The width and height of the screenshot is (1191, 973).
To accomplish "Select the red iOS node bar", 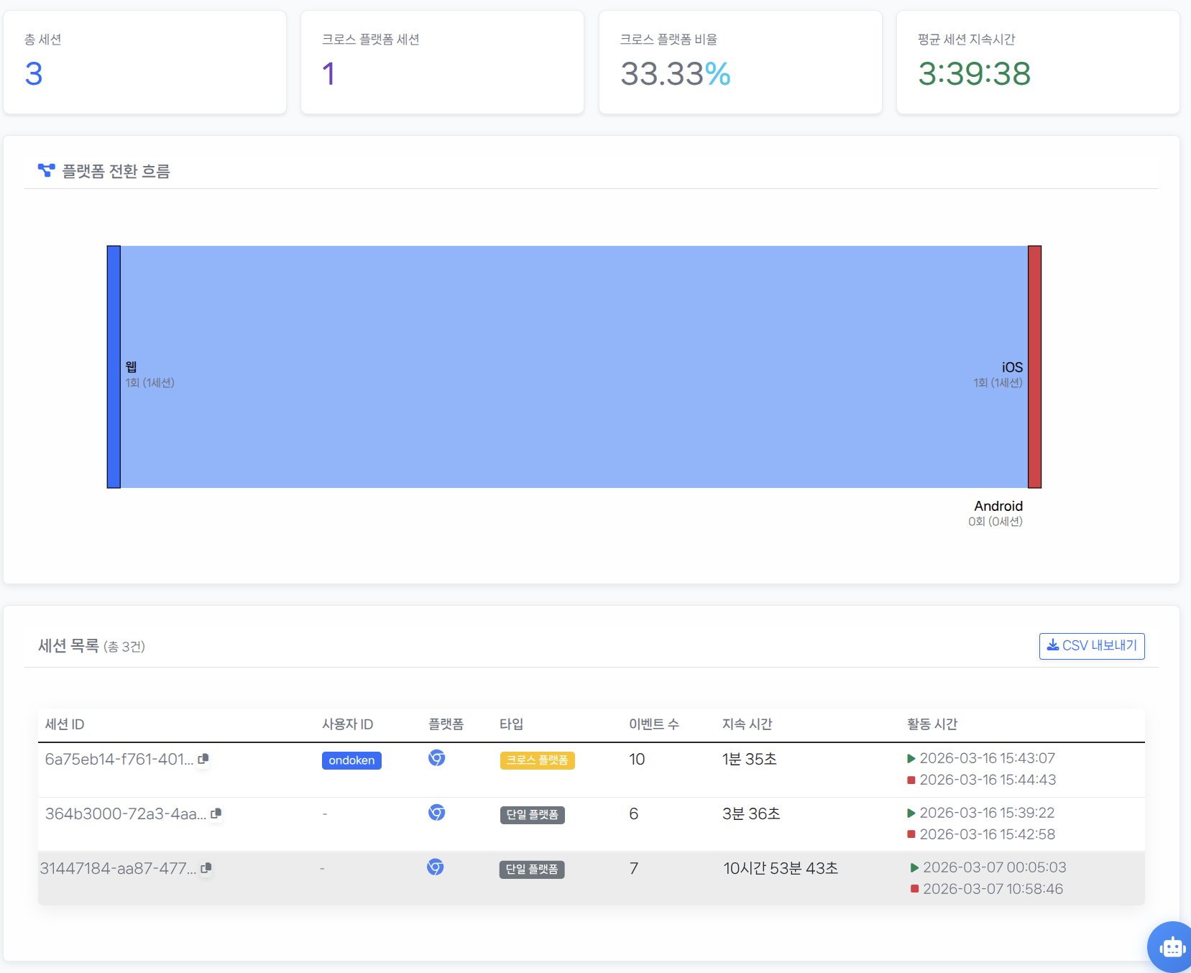I will pyautogui.click(x=1034, y=366).
